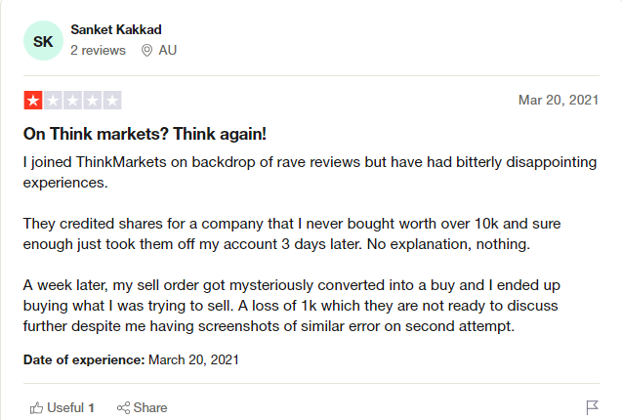Screen dimensions: 622x420
Task: Click the Mar 20, 2021 review date
Action: click(x=559, y=100)
